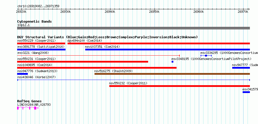Click the Cytogenetic Bands track title
The image size is (258, 124).
[34, 21]
